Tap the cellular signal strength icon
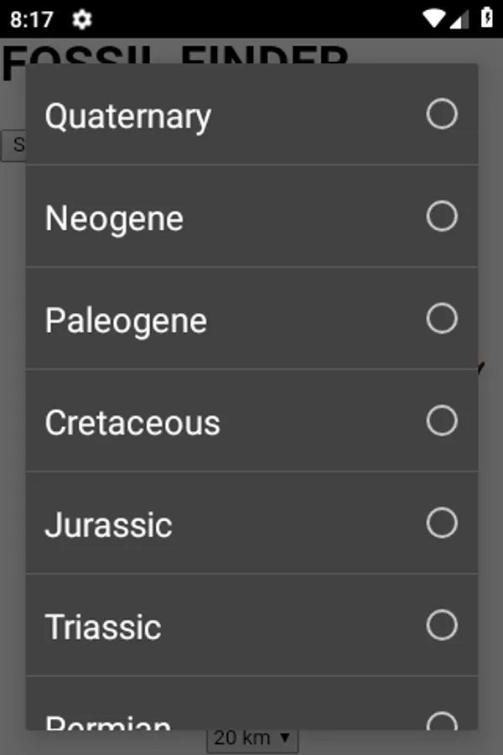The width and height of the screenshot is (503, 755). pyautogui.click(x=459, y=18)
